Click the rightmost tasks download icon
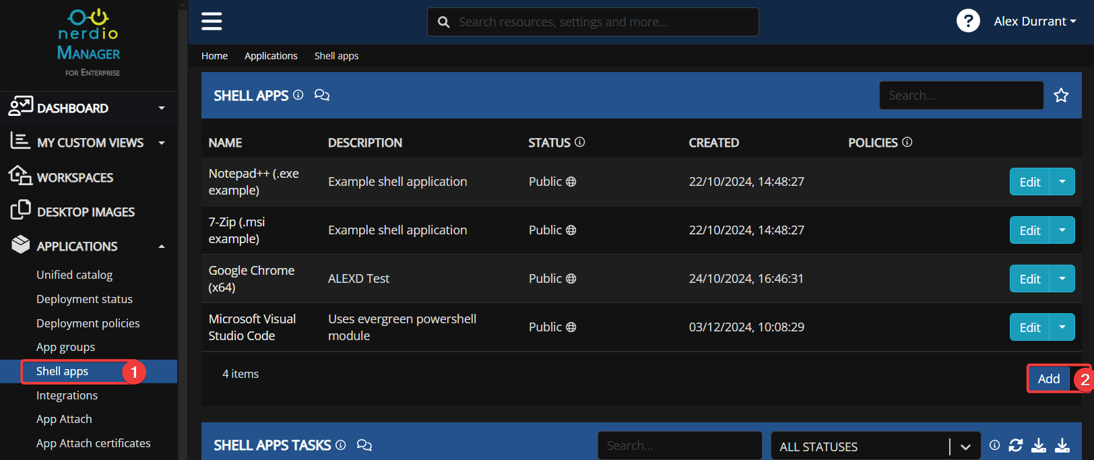The image size is (1094, 460). 1062,445
